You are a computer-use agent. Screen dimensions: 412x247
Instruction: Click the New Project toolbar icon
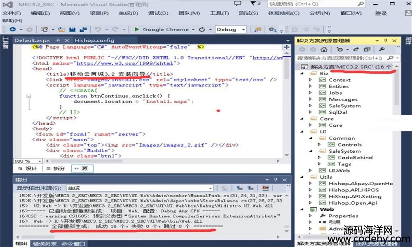click(44, 29)
